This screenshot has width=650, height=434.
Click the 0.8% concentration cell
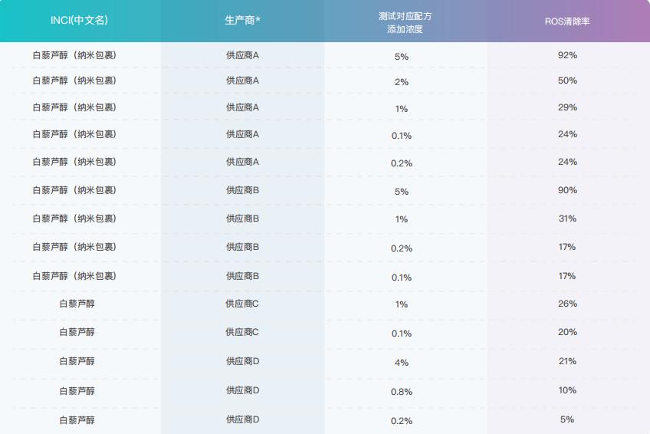tap(402, 392)
